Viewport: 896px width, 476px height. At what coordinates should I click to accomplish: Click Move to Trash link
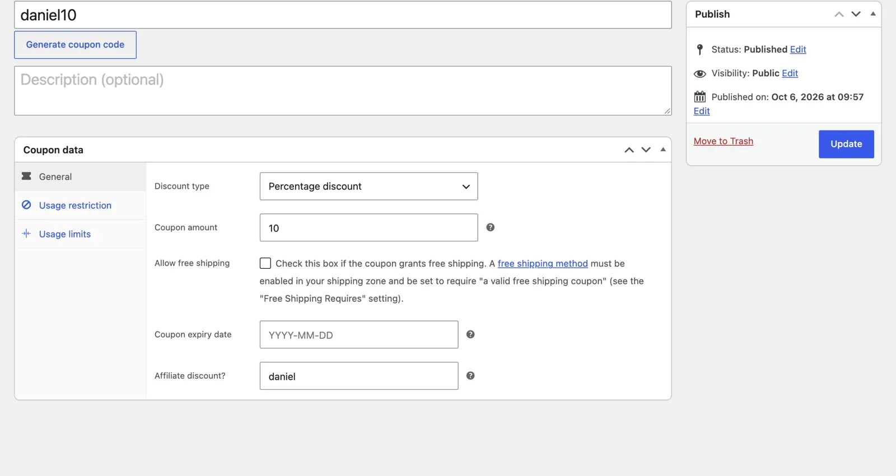click(723, 141)
